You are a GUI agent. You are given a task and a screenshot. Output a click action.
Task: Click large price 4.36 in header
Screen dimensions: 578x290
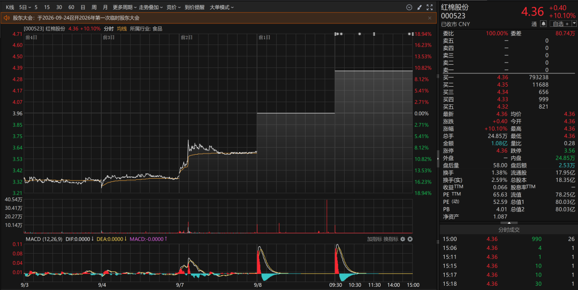(x=533, y=11)
